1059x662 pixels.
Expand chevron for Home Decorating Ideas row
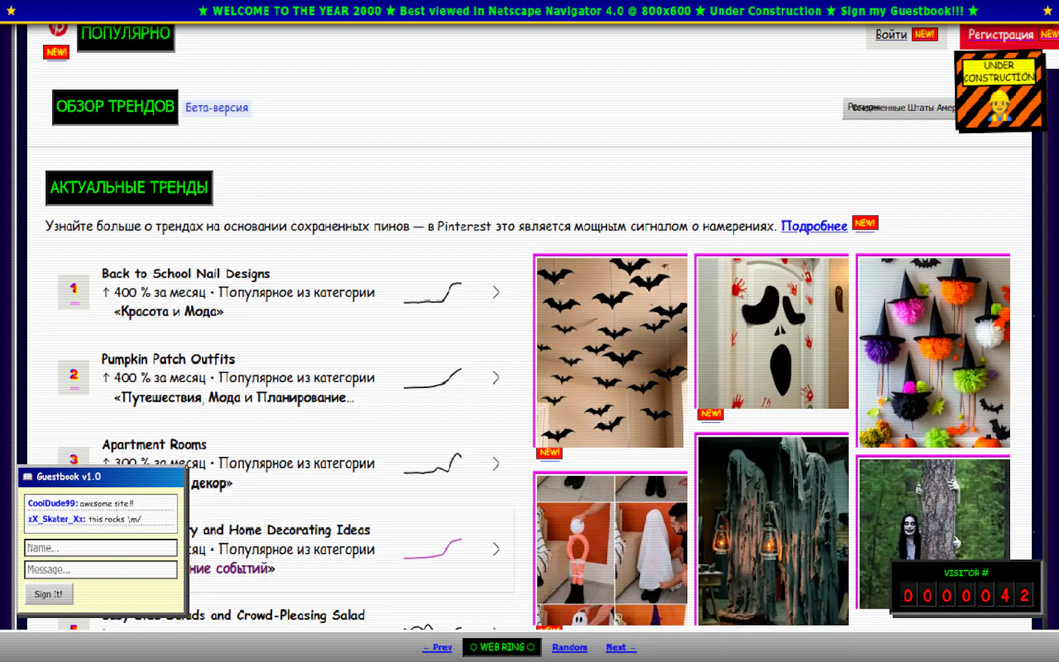(x=496, y=549)
